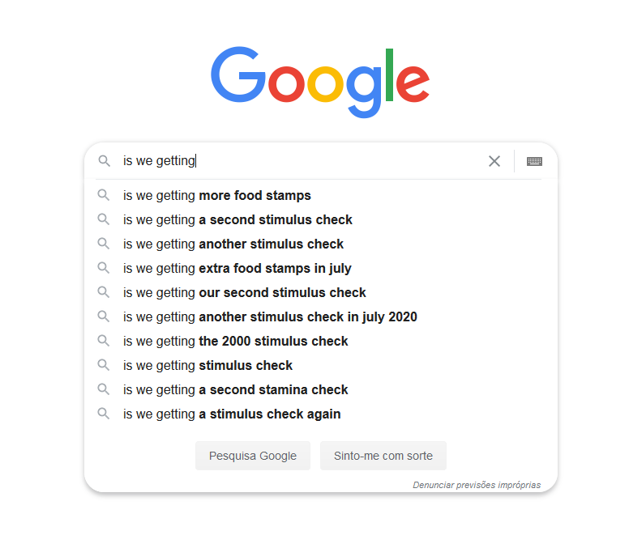The width and height of the screenshot is (629, 548).
Task: Click the Google logo
Action: click(320, 83)
